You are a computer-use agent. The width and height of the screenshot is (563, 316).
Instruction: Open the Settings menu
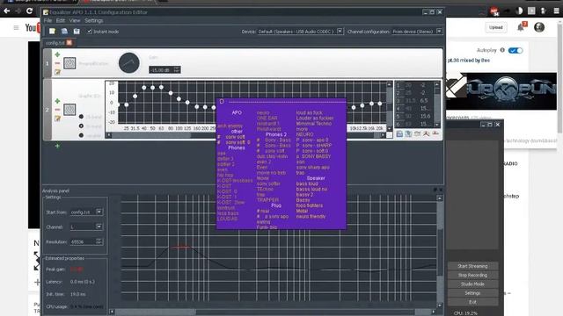click(94, 21)
